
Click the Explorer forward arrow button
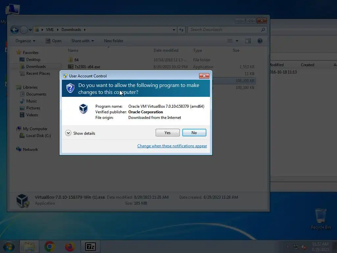(x=24, y=30)
